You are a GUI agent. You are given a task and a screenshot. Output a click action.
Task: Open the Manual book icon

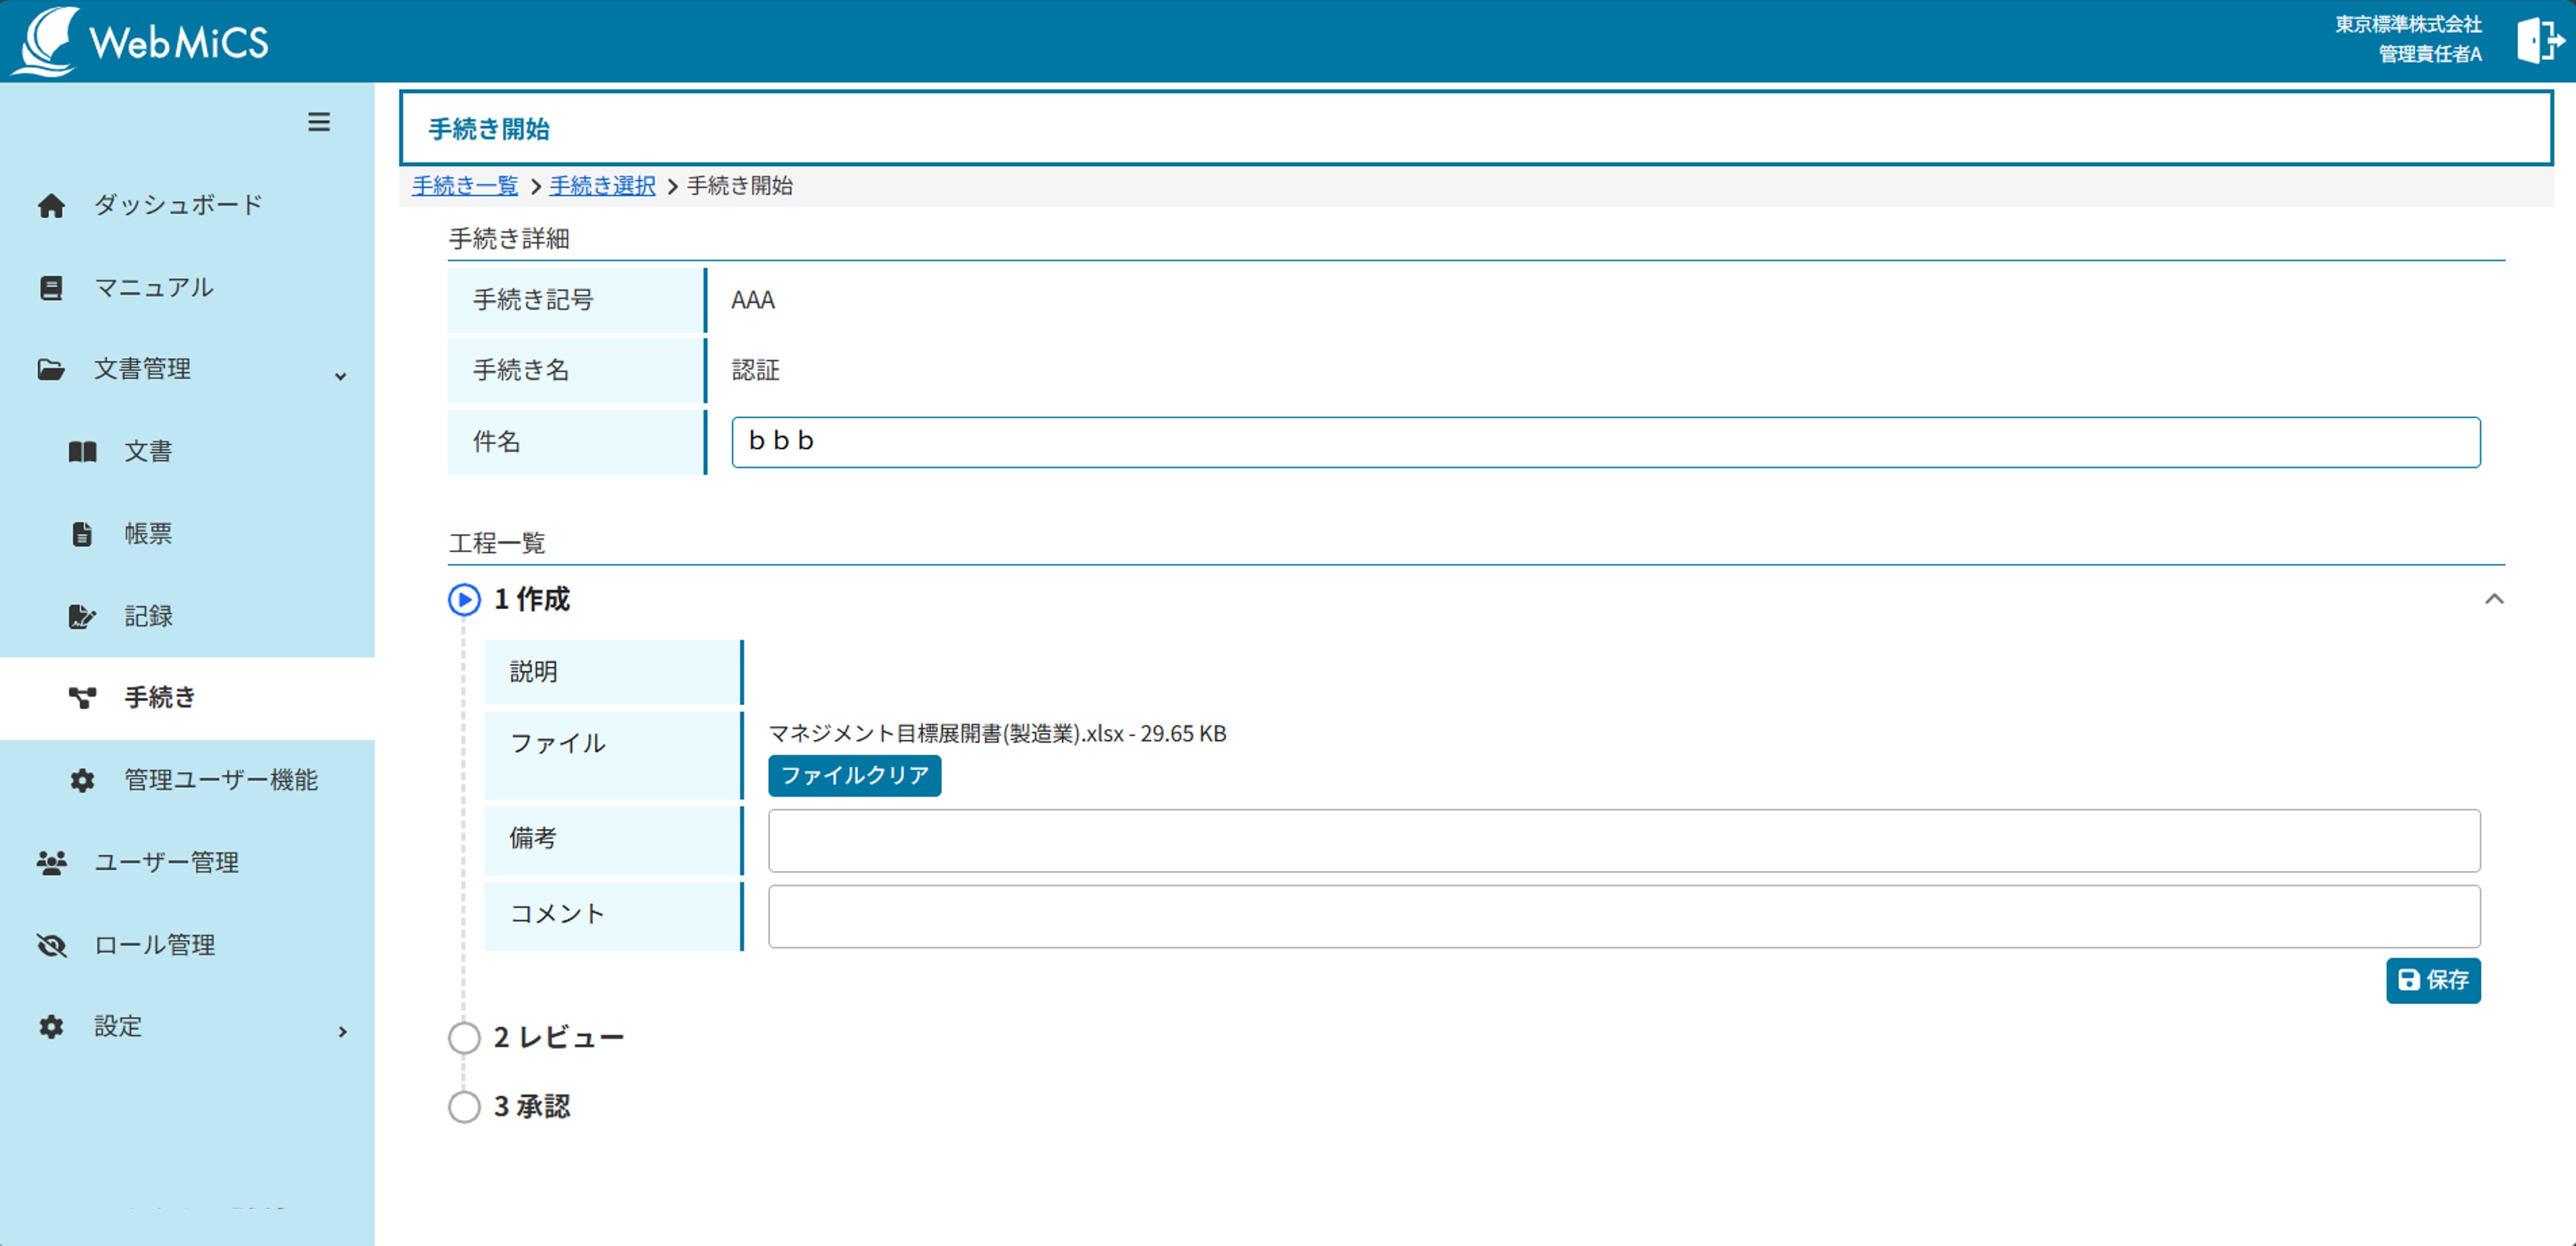point(51,288)
